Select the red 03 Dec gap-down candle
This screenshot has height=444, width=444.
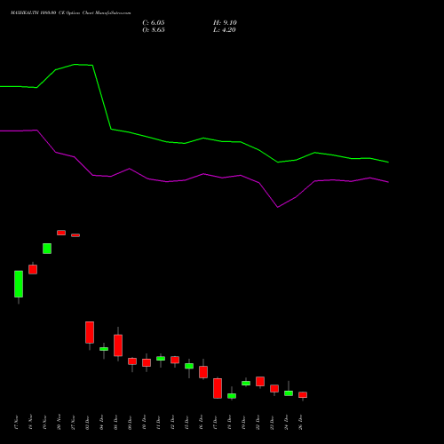click(x=90, y=332)
